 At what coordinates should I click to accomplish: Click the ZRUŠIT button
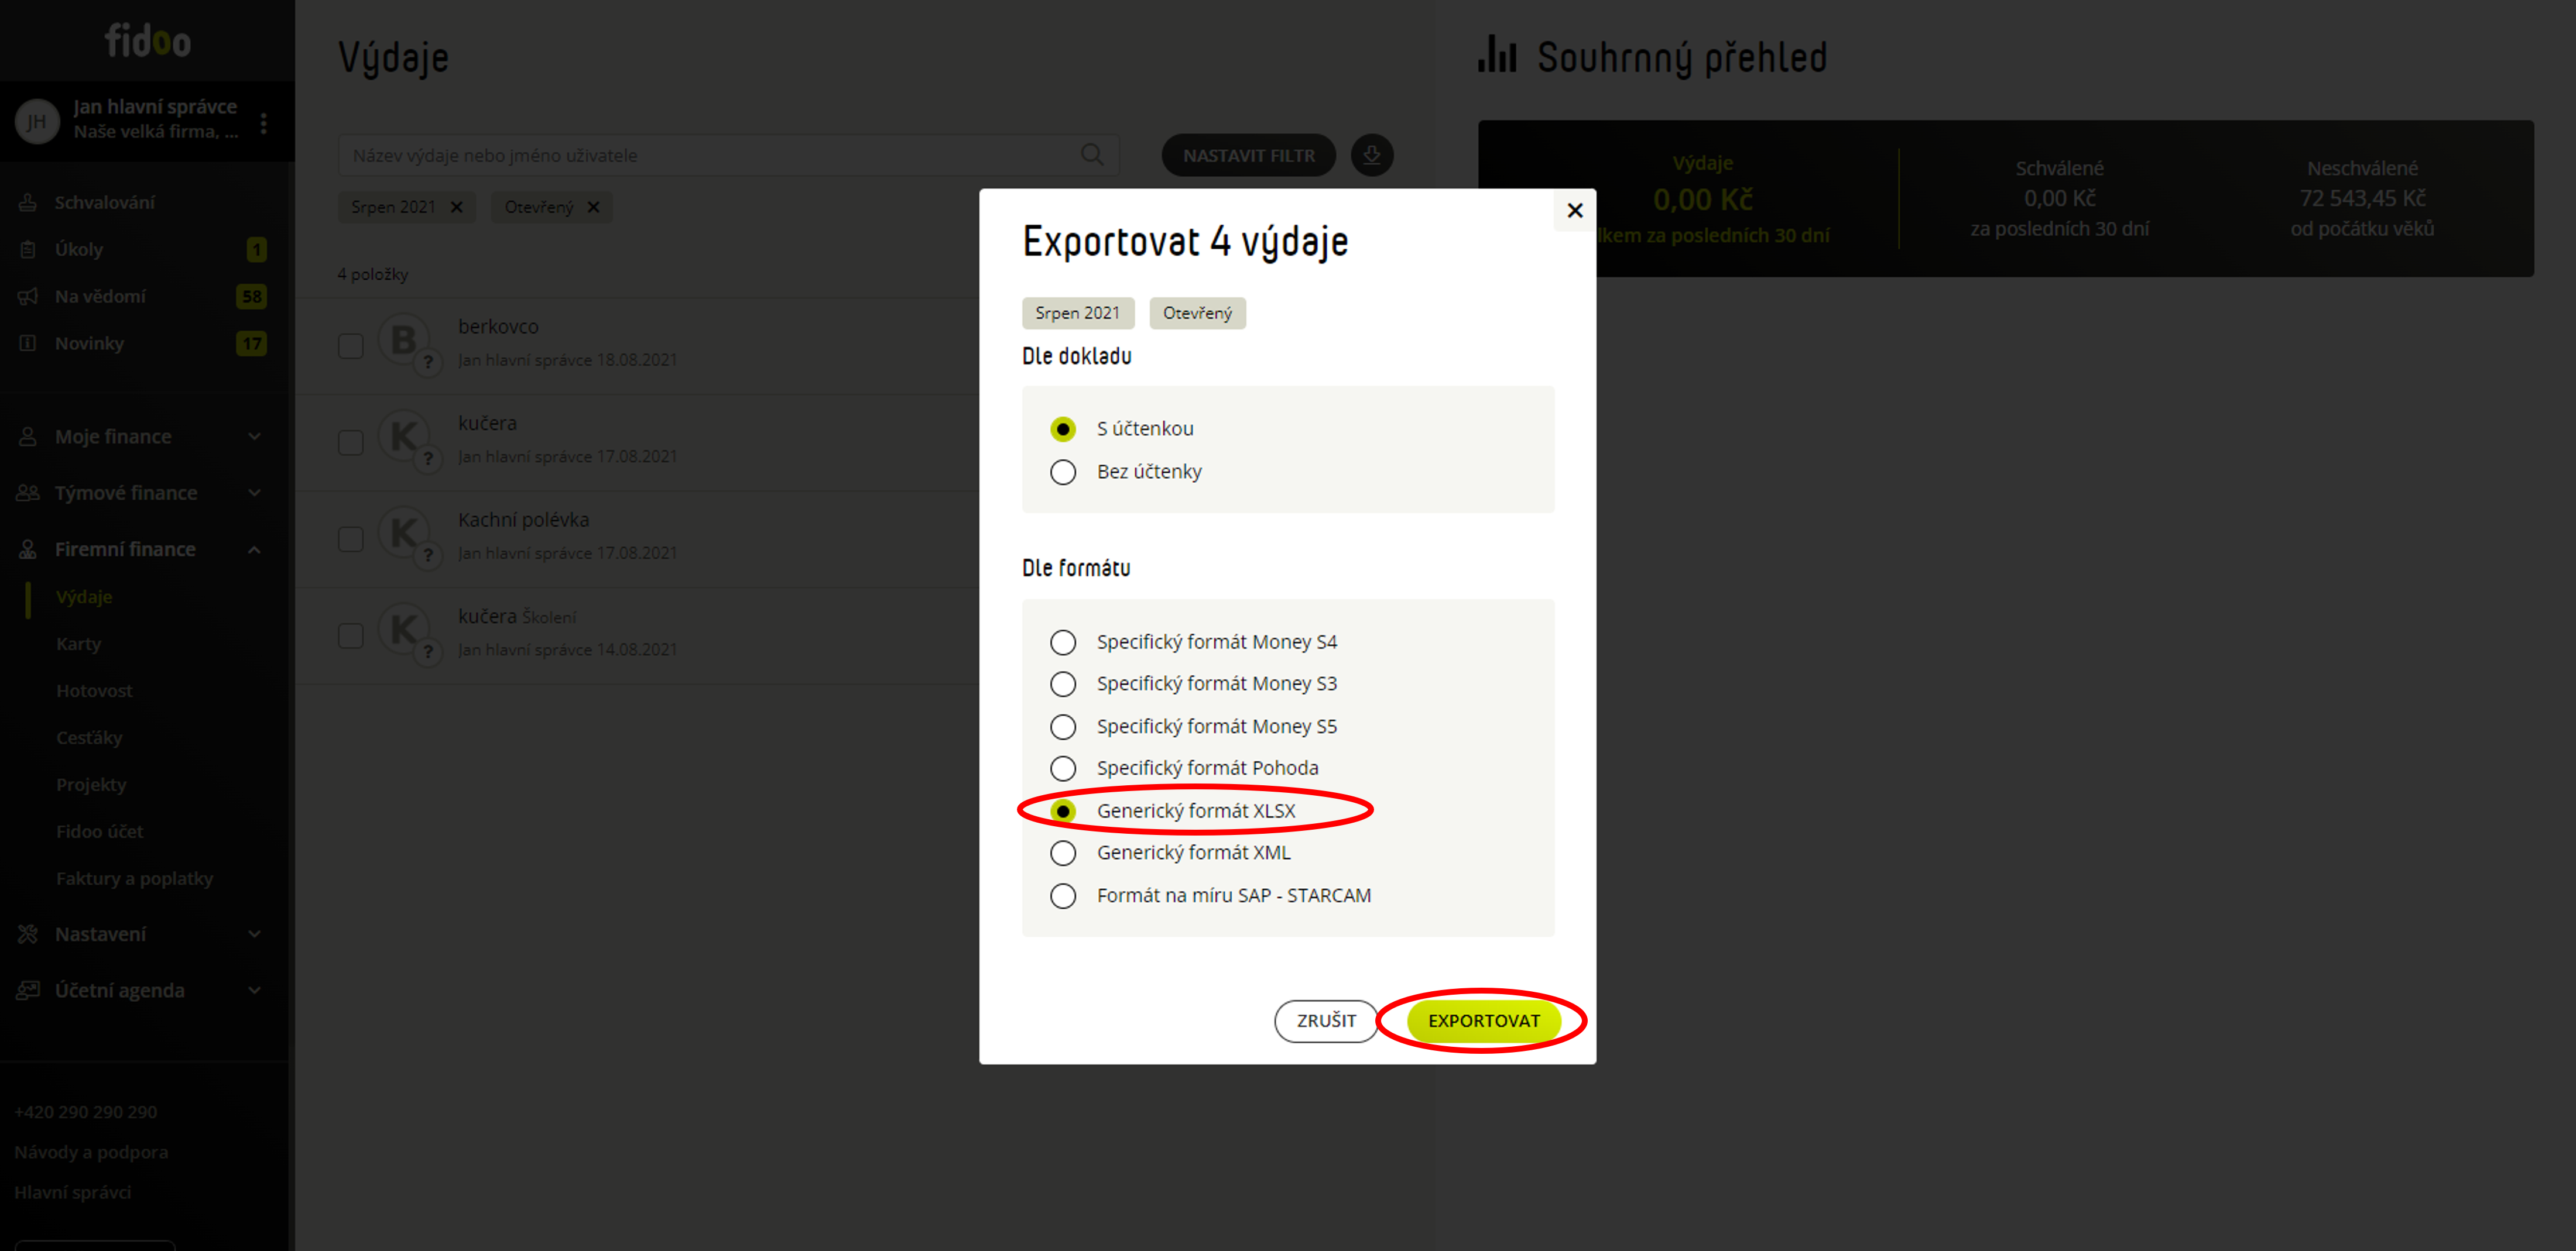point(1326,1021)
